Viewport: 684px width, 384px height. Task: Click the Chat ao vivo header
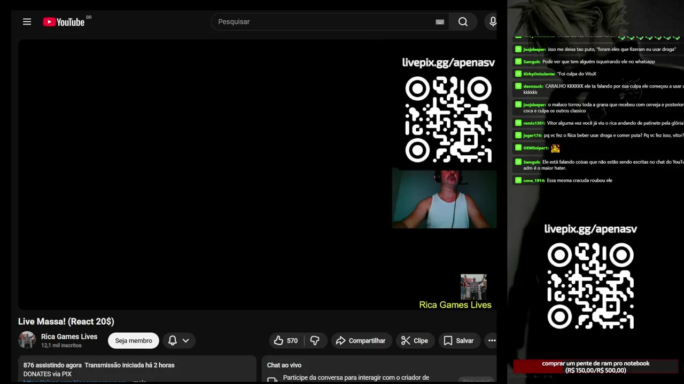pyautogui.click(x=284, y=365)
